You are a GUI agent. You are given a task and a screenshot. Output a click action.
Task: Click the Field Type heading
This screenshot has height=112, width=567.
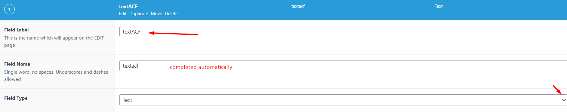pos(16,98)
